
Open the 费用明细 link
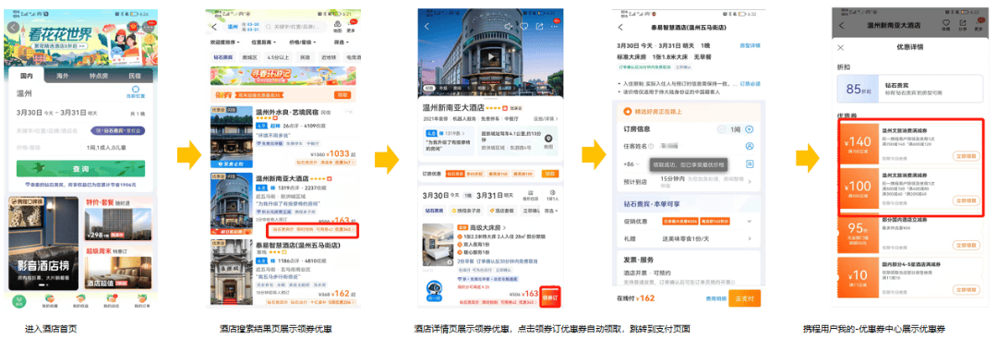(715, 297)
